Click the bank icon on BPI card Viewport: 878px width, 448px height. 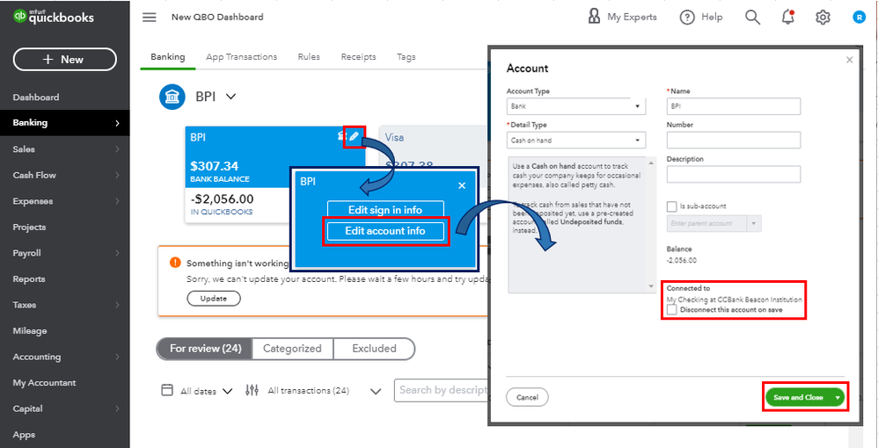(x=340, y=136)
